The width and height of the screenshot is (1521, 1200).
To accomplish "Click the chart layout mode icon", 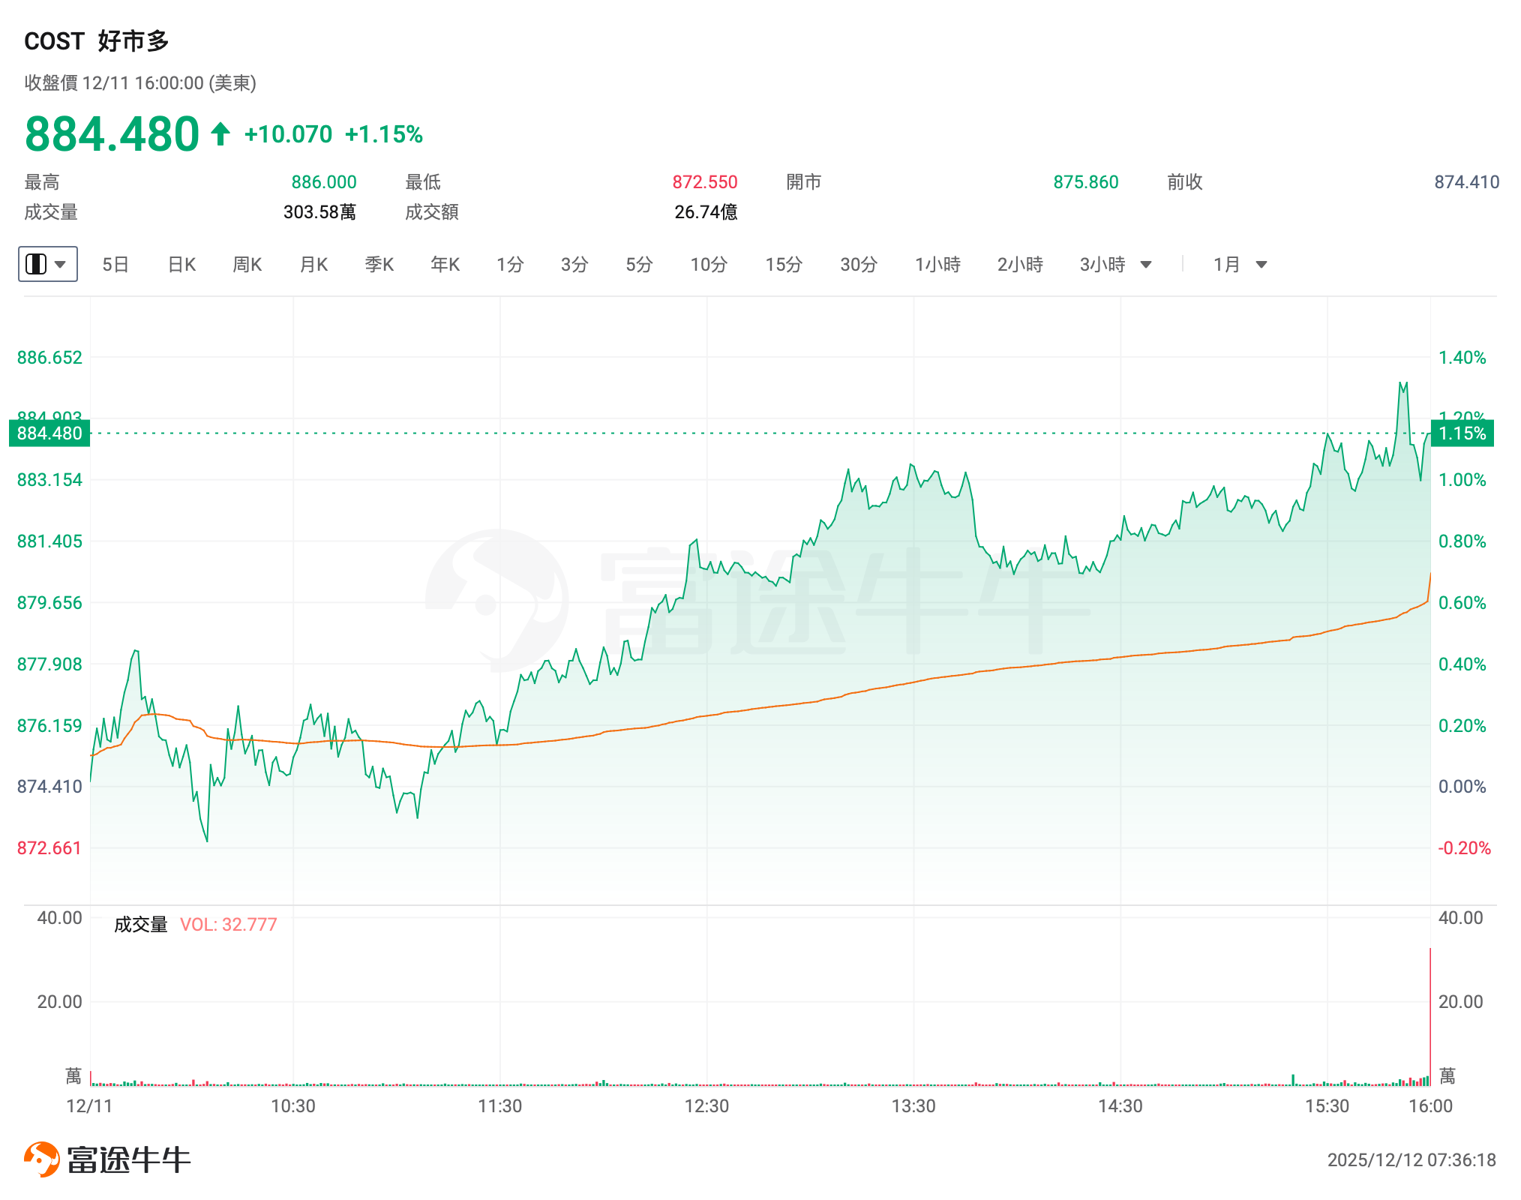I will point(36,264).
